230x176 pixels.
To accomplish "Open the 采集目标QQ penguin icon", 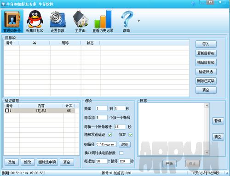I will 34,21.
